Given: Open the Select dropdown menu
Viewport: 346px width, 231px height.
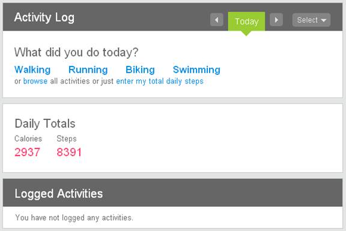Looking at the screenshot, I should pos(311,20).
